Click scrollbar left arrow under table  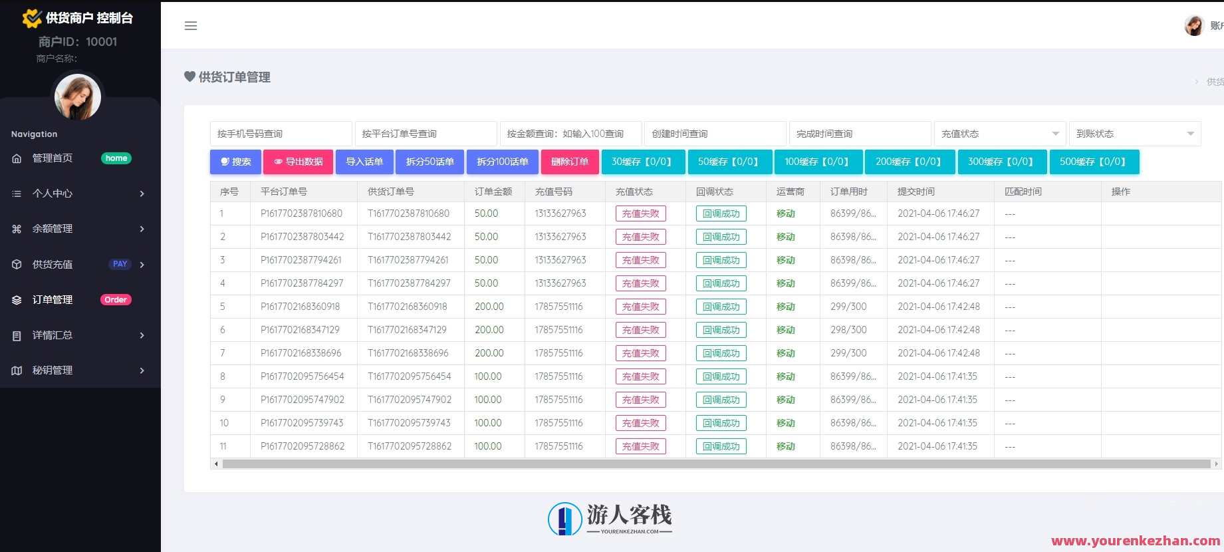[215, 464]
